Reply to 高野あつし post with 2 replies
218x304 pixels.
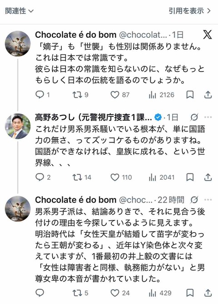click(43, 177)
